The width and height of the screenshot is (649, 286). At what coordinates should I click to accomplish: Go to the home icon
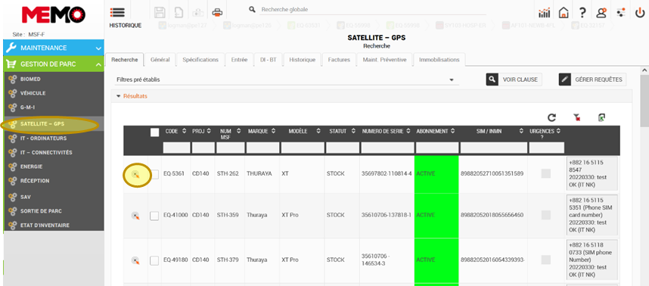pyautogui.click(x=563, y=13)
